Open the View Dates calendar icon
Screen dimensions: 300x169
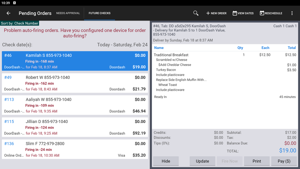pos(235,13)
